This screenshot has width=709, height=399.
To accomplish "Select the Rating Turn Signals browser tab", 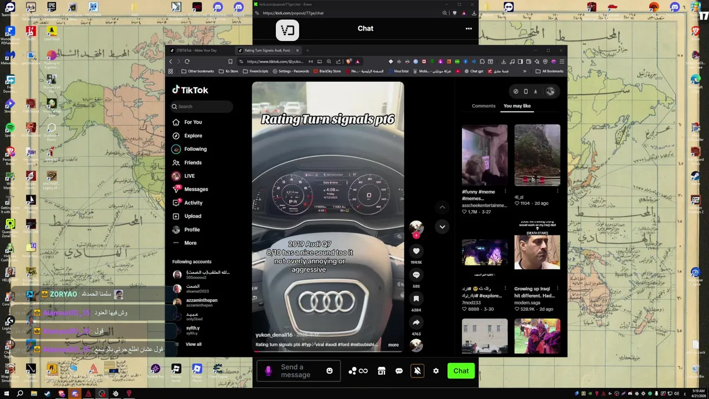I will 269,50.
